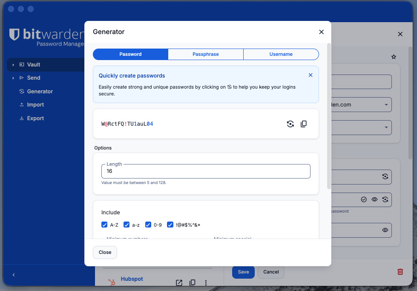The width and height of the screenshot is (417, 291).
Task: Select the generated password text
Action: click(127, 124)
